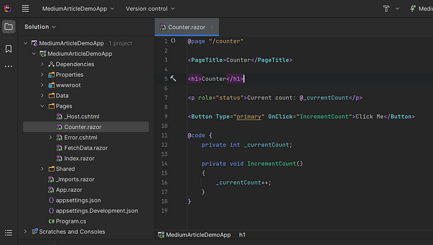Open the main hamburger menu
433x245 pixels.
(25, 9)
